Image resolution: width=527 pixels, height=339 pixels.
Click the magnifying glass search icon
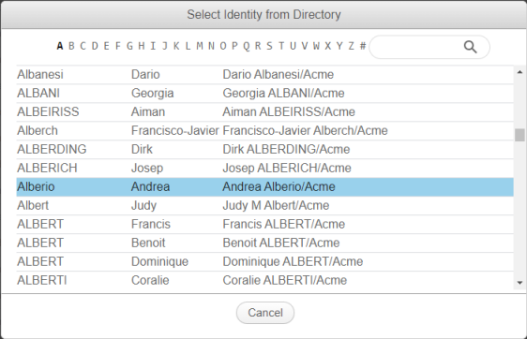[x=470, y=47]
